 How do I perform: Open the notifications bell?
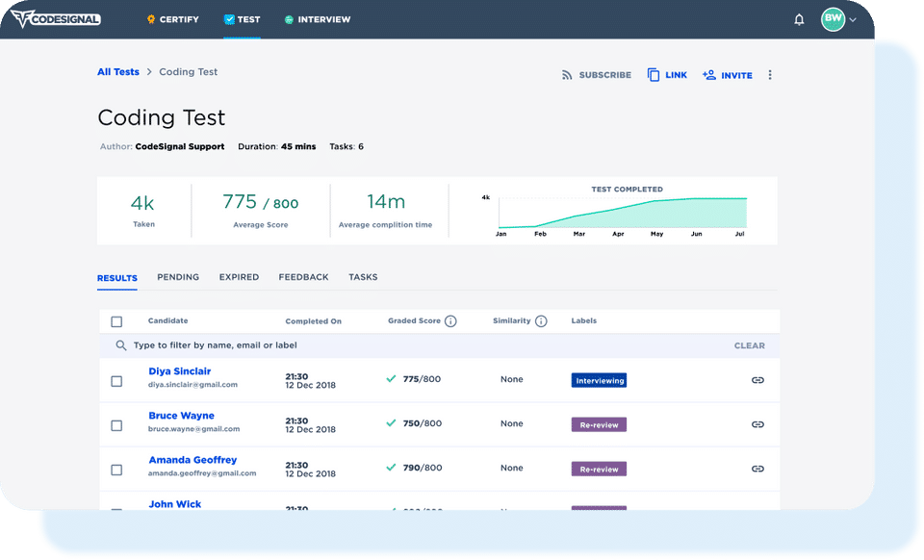[x=799, y=19]
